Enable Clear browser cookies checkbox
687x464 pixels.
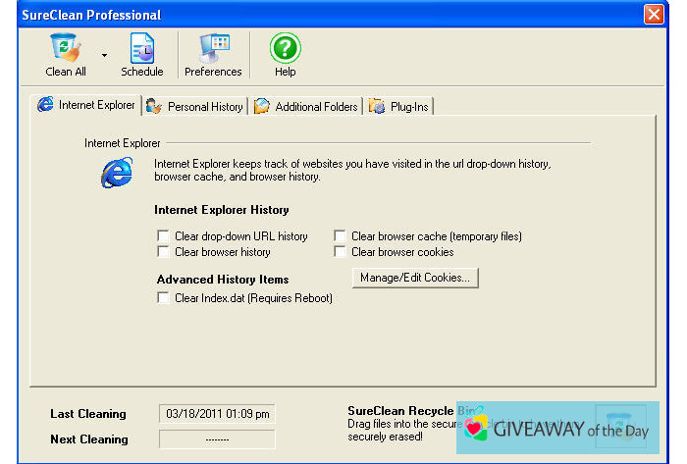pyautogui.click(x=340, y=252)
